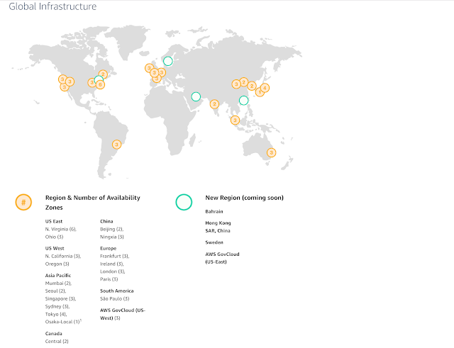454x348 pixels.
Task: Click the large green legend circle
Action: pos(184,202)
